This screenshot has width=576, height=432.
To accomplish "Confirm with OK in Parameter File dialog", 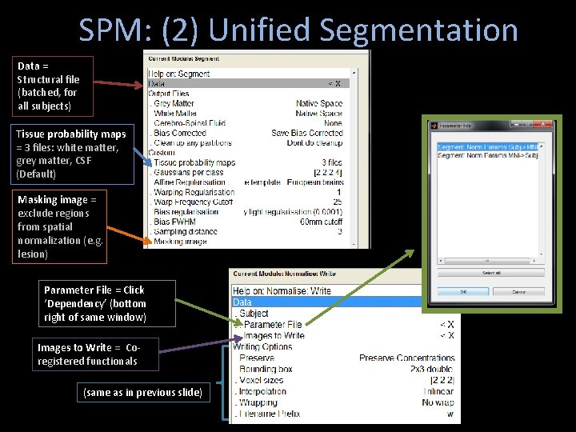I will (x=463, y=292).
